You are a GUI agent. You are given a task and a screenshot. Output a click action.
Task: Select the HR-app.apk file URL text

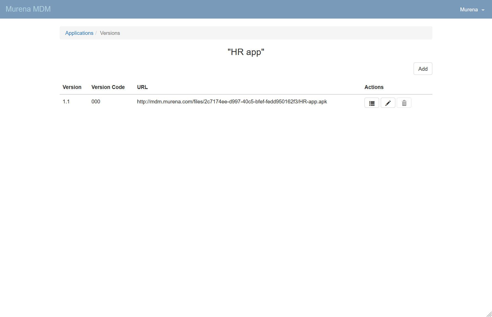point(232,101)
